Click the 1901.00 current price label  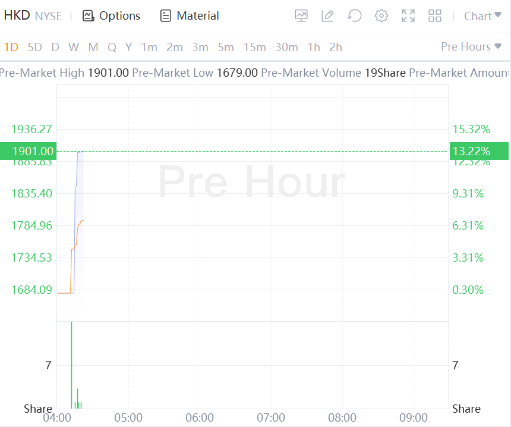pos(28,151)
